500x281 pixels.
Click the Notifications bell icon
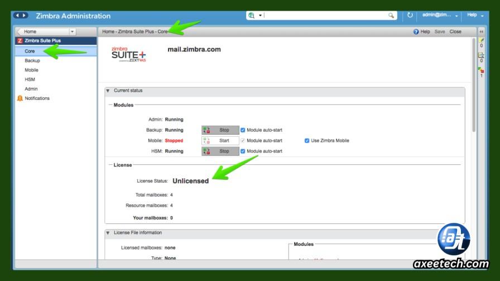(20, 98)
